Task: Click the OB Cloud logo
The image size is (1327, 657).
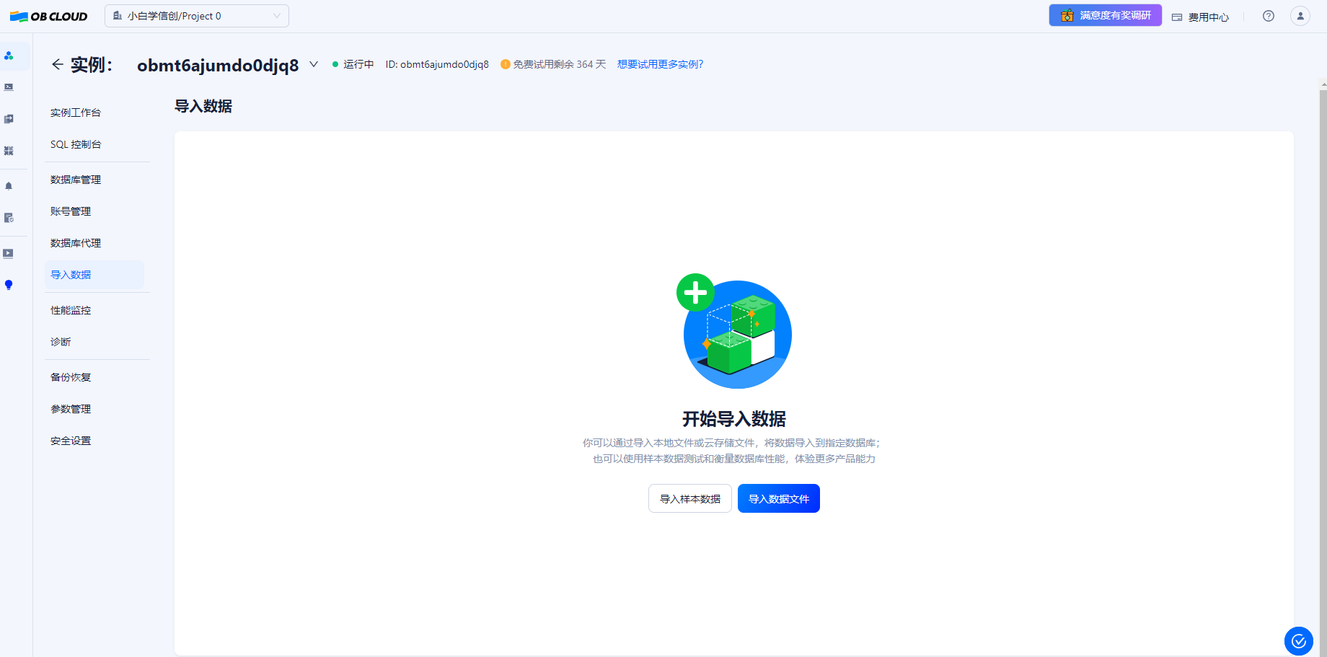Action: pyautogui.click(x=48, y=16)
